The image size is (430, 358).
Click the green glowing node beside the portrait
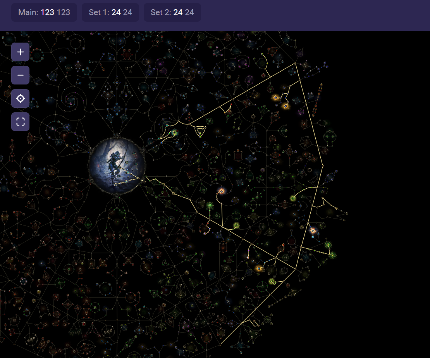click(174, 133)
